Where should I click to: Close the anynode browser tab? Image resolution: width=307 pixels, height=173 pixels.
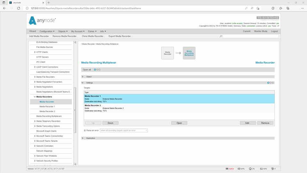tap(43, 3)
